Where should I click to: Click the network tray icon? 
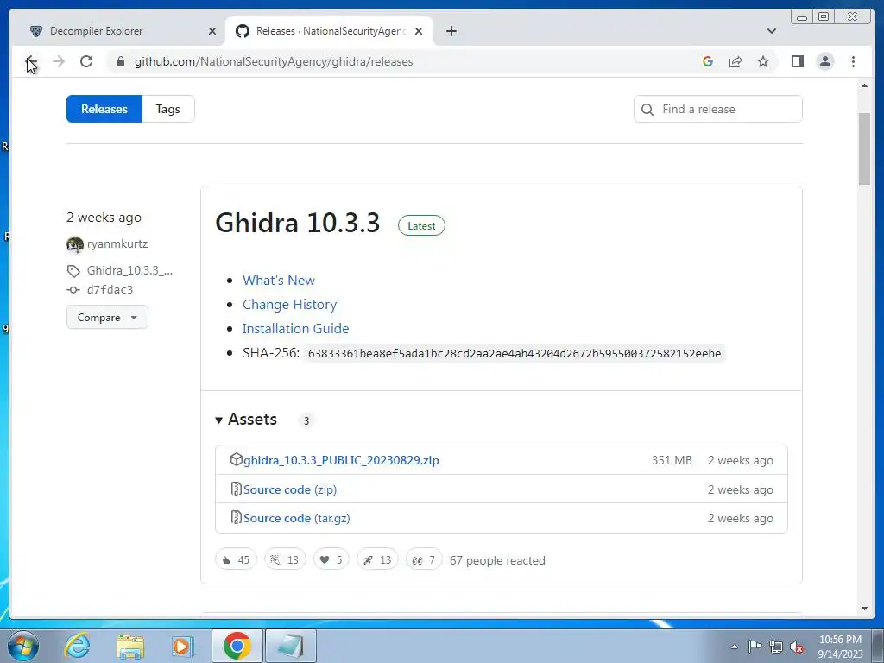[x=776, y=647]
